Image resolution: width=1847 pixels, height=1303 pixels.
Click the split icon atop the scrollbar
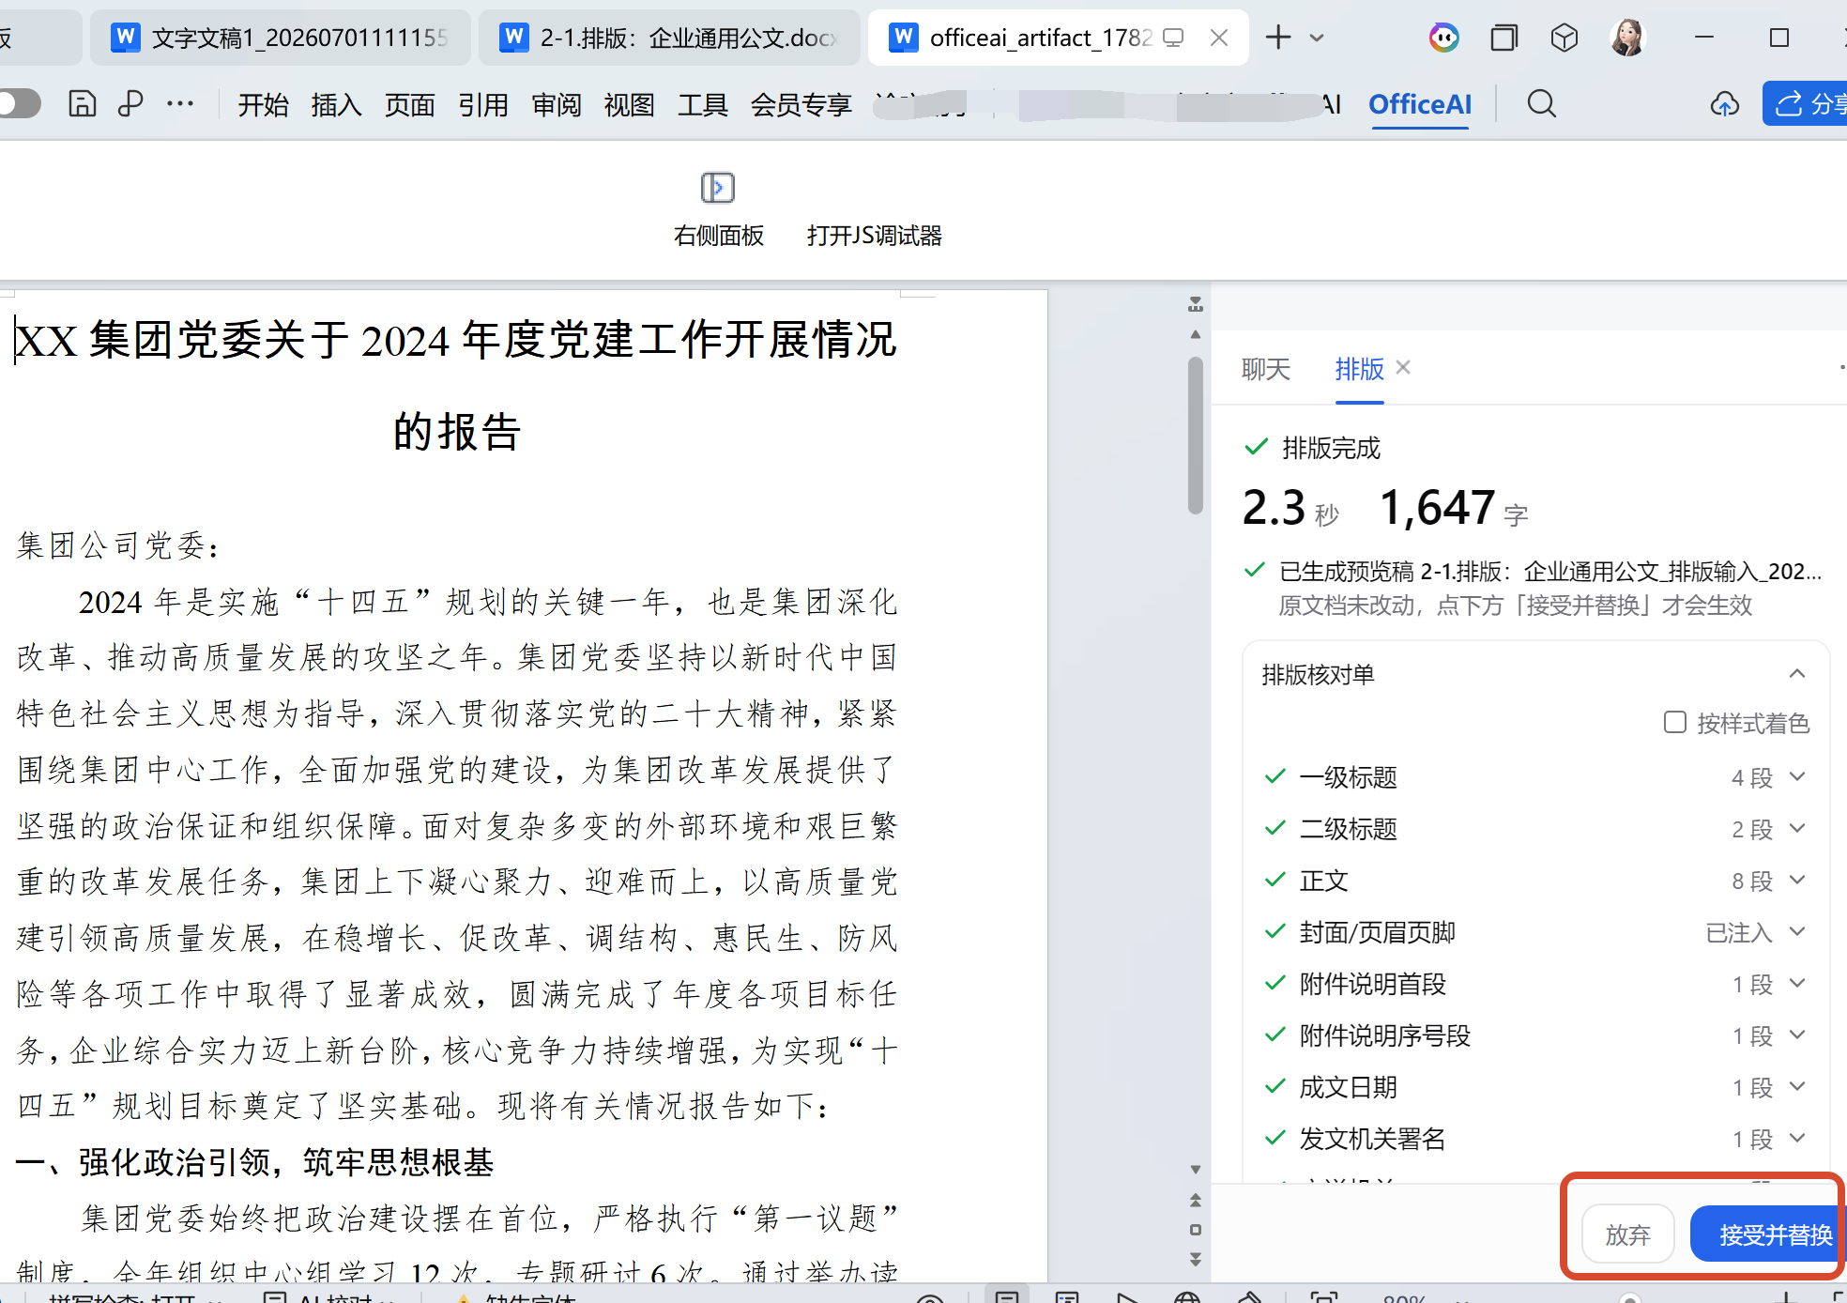[x=1195, y=304]
